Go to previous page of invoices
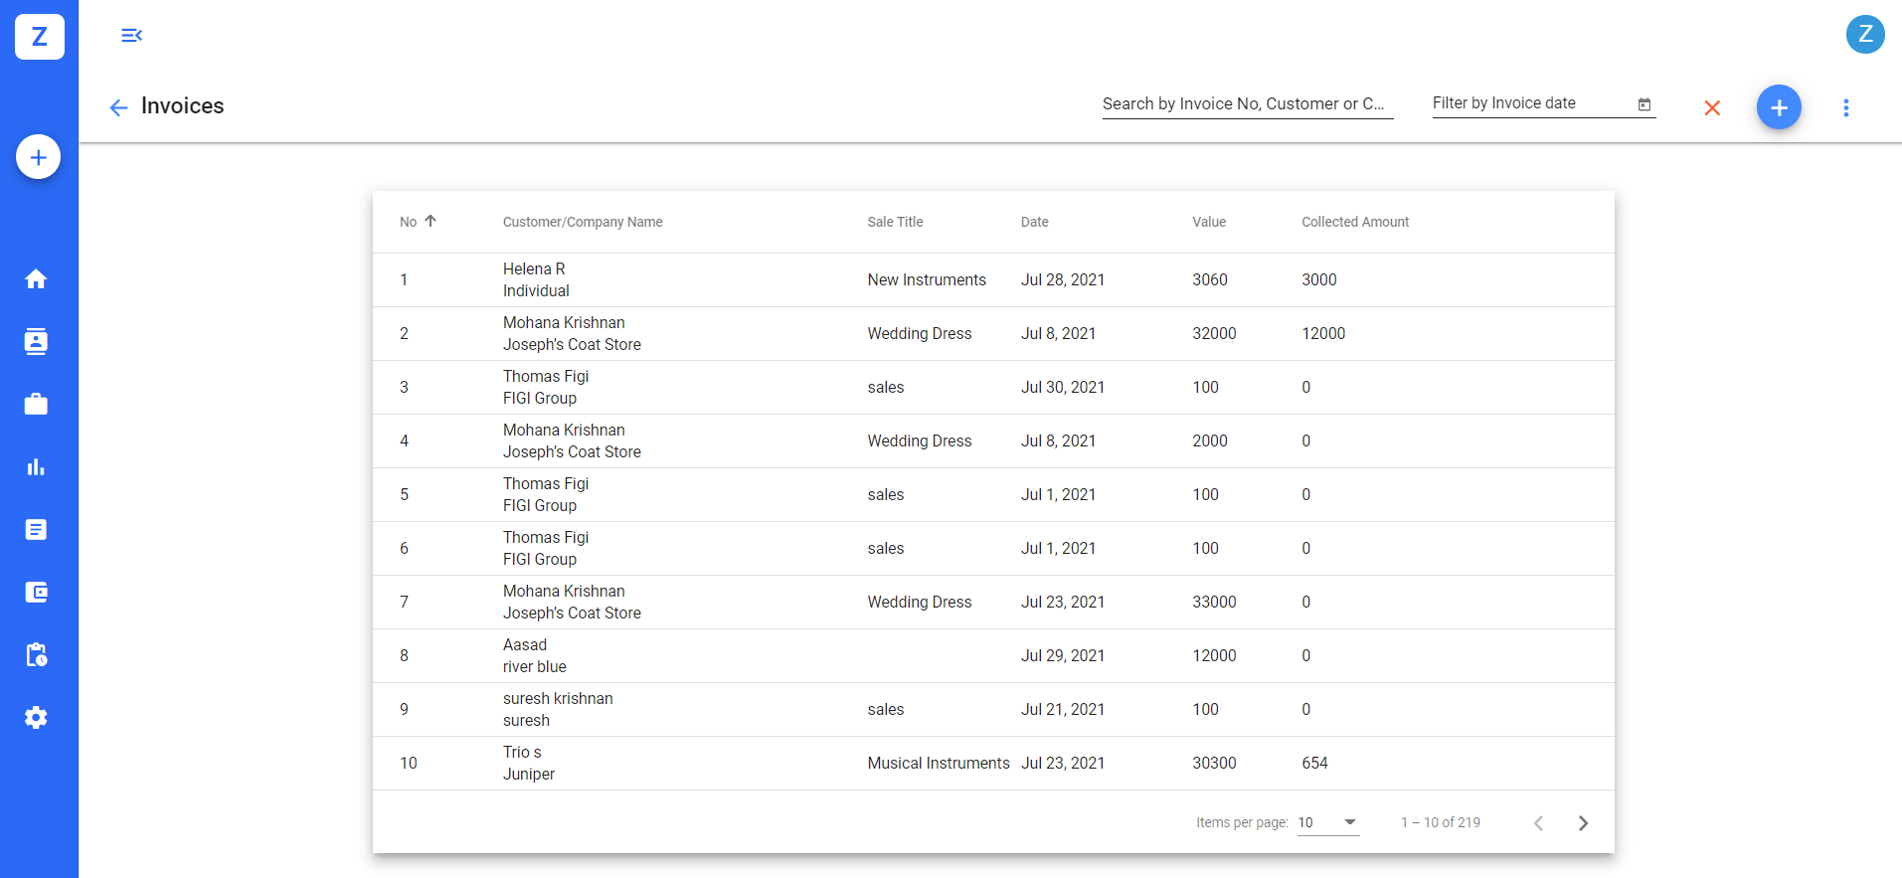 1538,823
